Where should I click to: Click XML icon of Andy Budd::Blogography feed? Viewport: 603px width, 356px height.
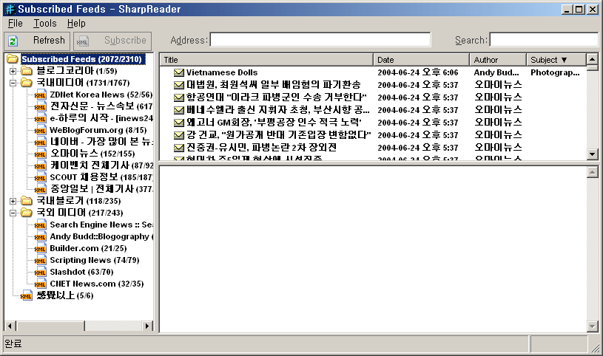pos(40,236)
